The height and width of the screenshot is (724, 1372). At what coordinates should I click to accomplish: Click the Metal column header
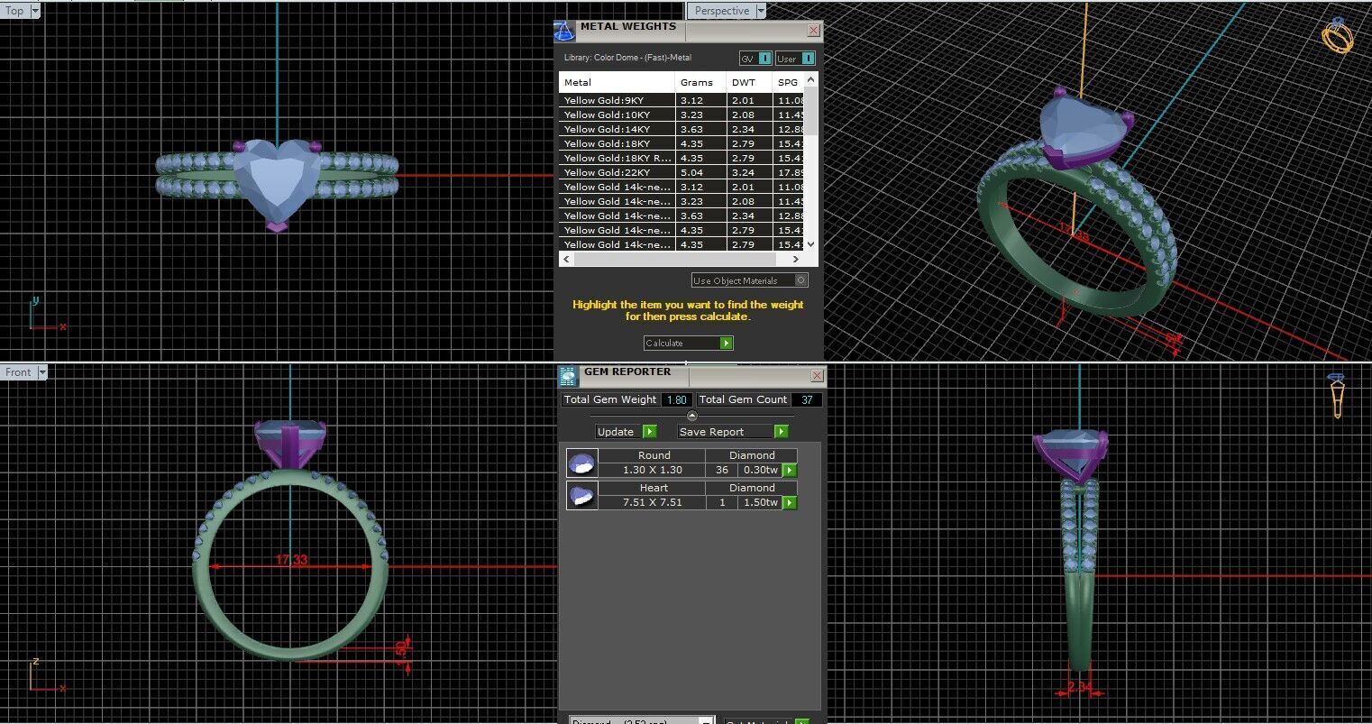click(617, 82)
